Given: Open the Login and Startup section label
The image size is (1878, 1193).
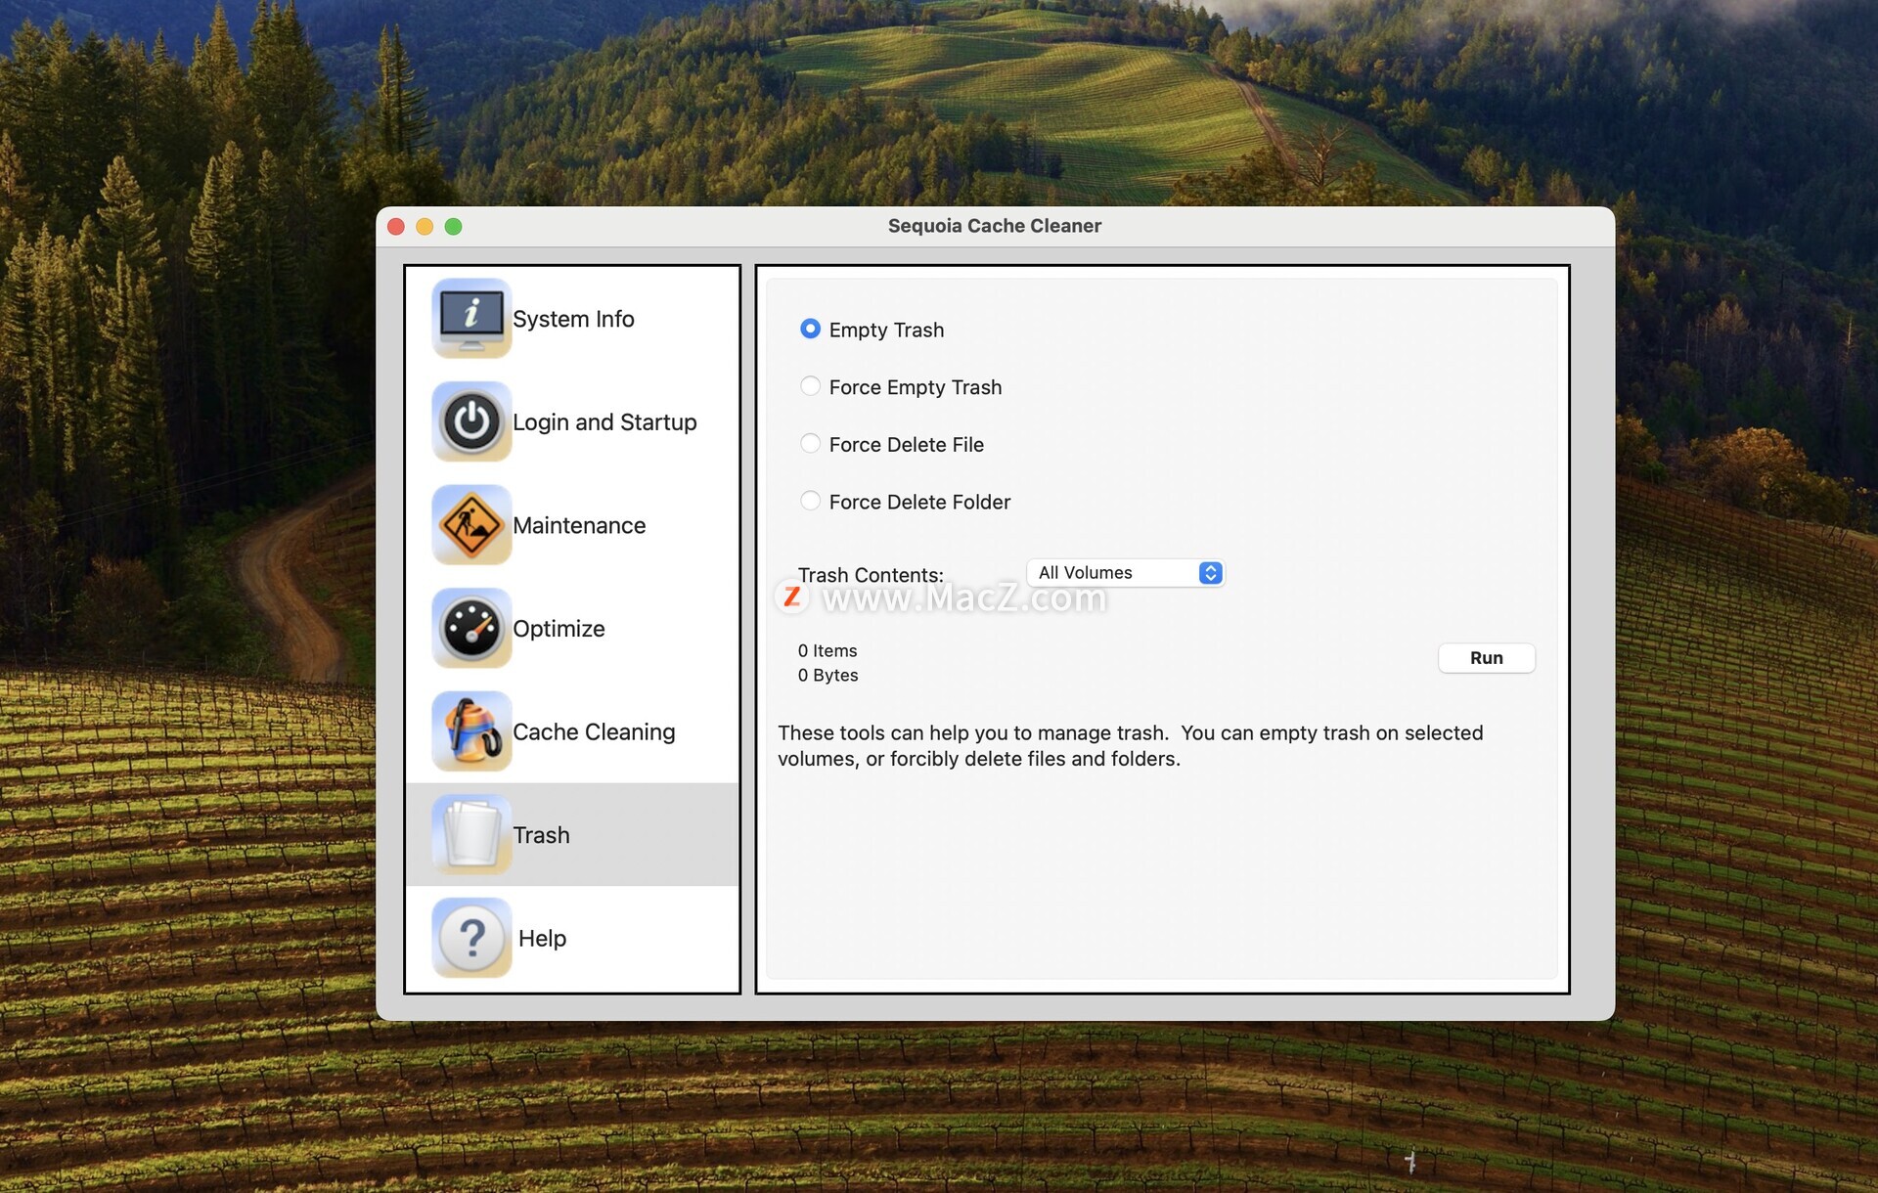Looking at the screenshot, I should pyautogui.click(x=604, y=422).
